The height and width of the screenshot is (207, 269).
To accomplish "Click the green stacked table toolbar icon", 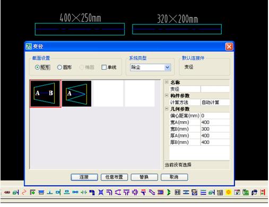I will coord(246,192).
